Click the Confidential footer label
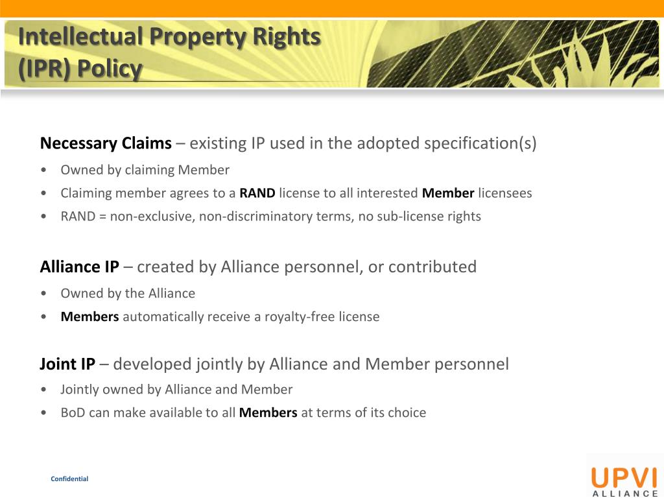 pyautogui.click(x=69, y=479)
